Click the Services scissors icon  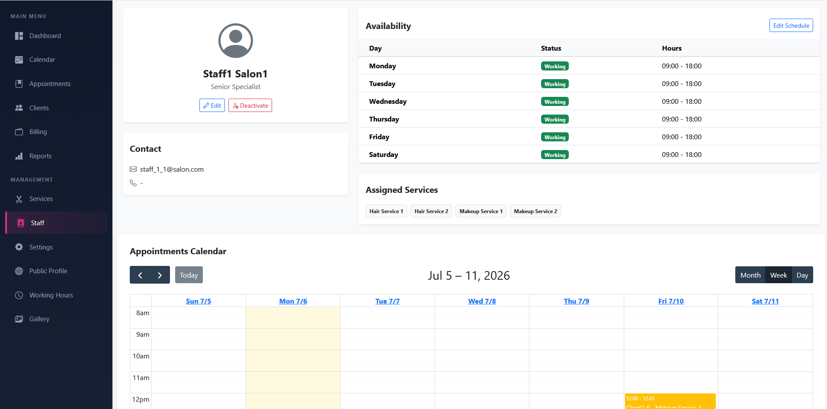tap(19, 199)
